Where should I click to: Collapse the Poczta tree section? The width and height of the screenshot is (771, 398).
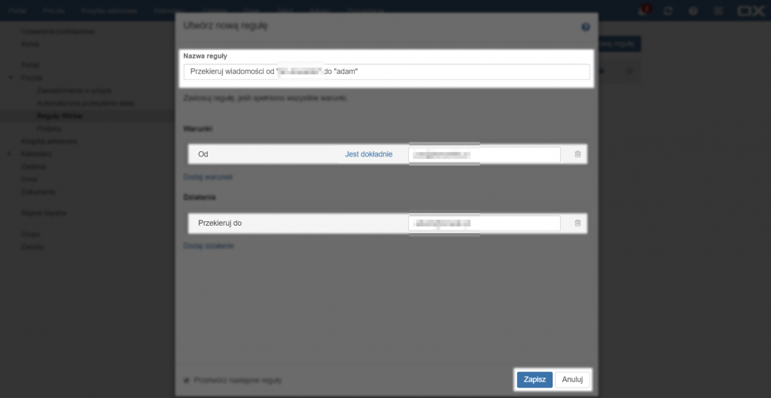pos(11,77)
